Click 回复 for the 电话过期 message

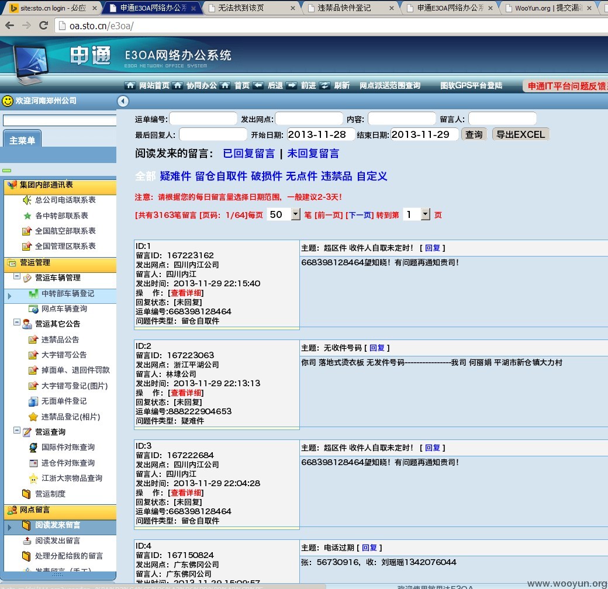[x=369, y=548]
